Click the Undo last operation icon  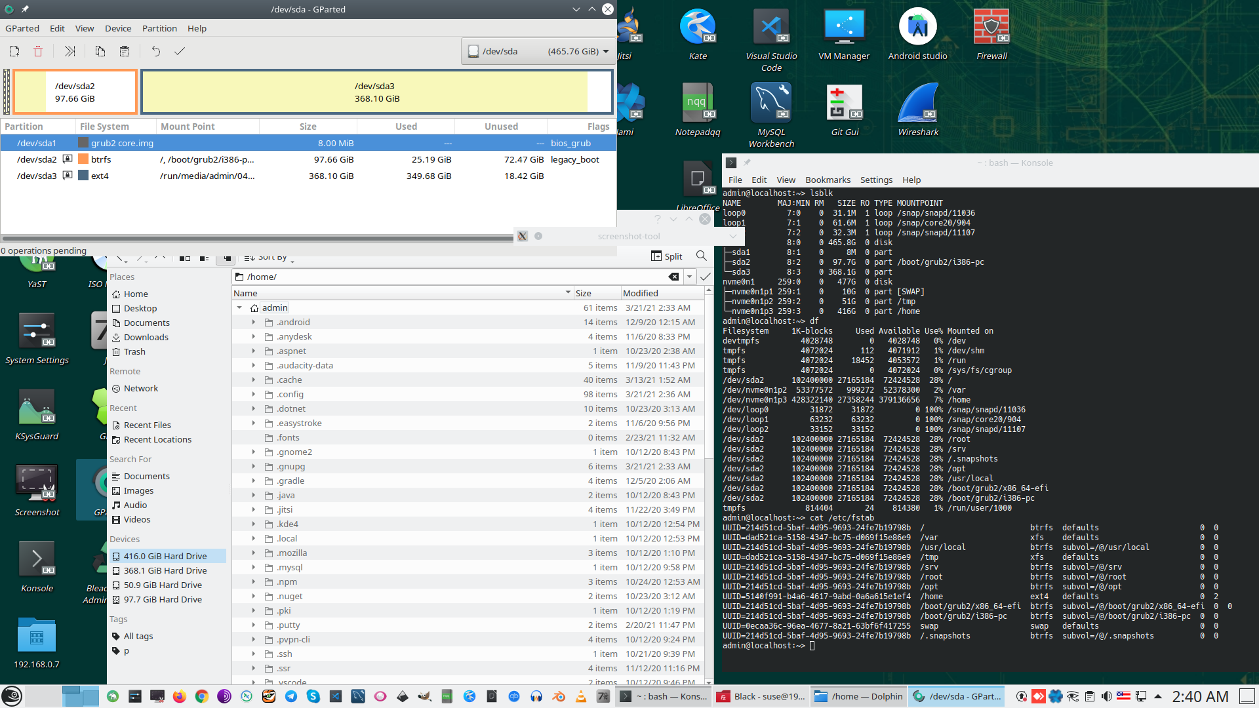tap(155, 51)
